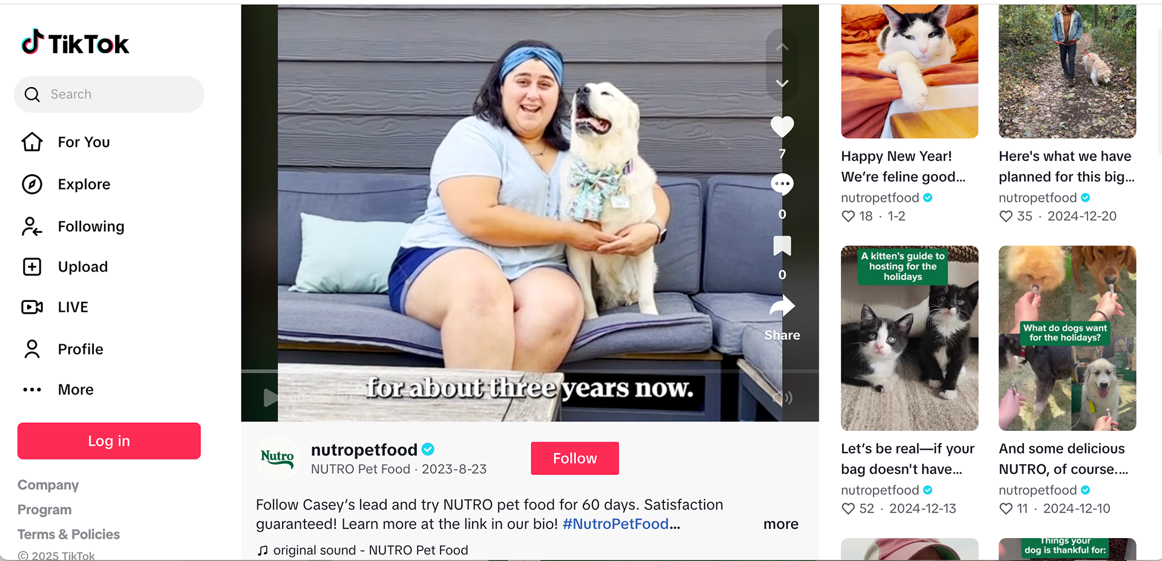1162x561 pixels.
Task: Toggle video sound with speaker icon
Action: pos(783,398)
